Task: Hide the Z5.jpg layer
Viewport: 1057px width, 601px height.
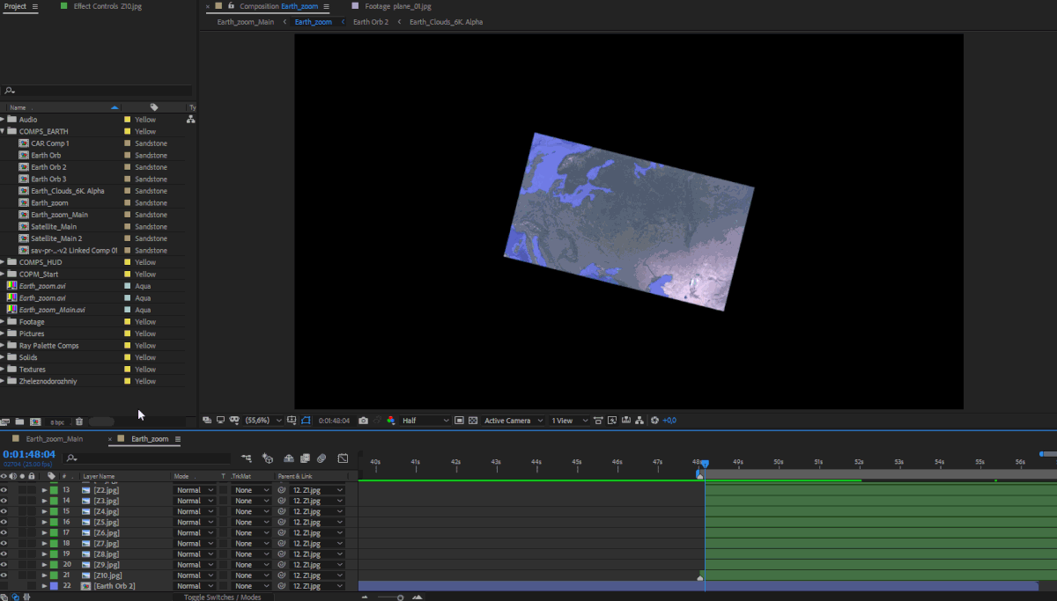Action: [4, 522]
